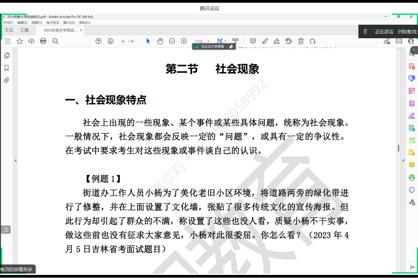
Task: Add a sticky note comment
Action: tap(253, 41)
